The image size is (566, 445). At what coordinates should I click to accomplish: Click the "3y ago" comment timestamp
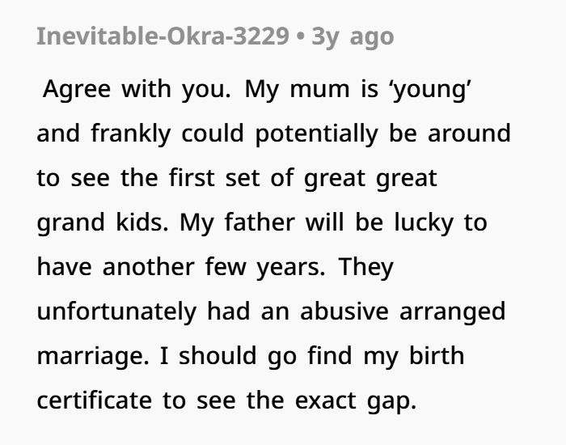[x=353, y=37]
